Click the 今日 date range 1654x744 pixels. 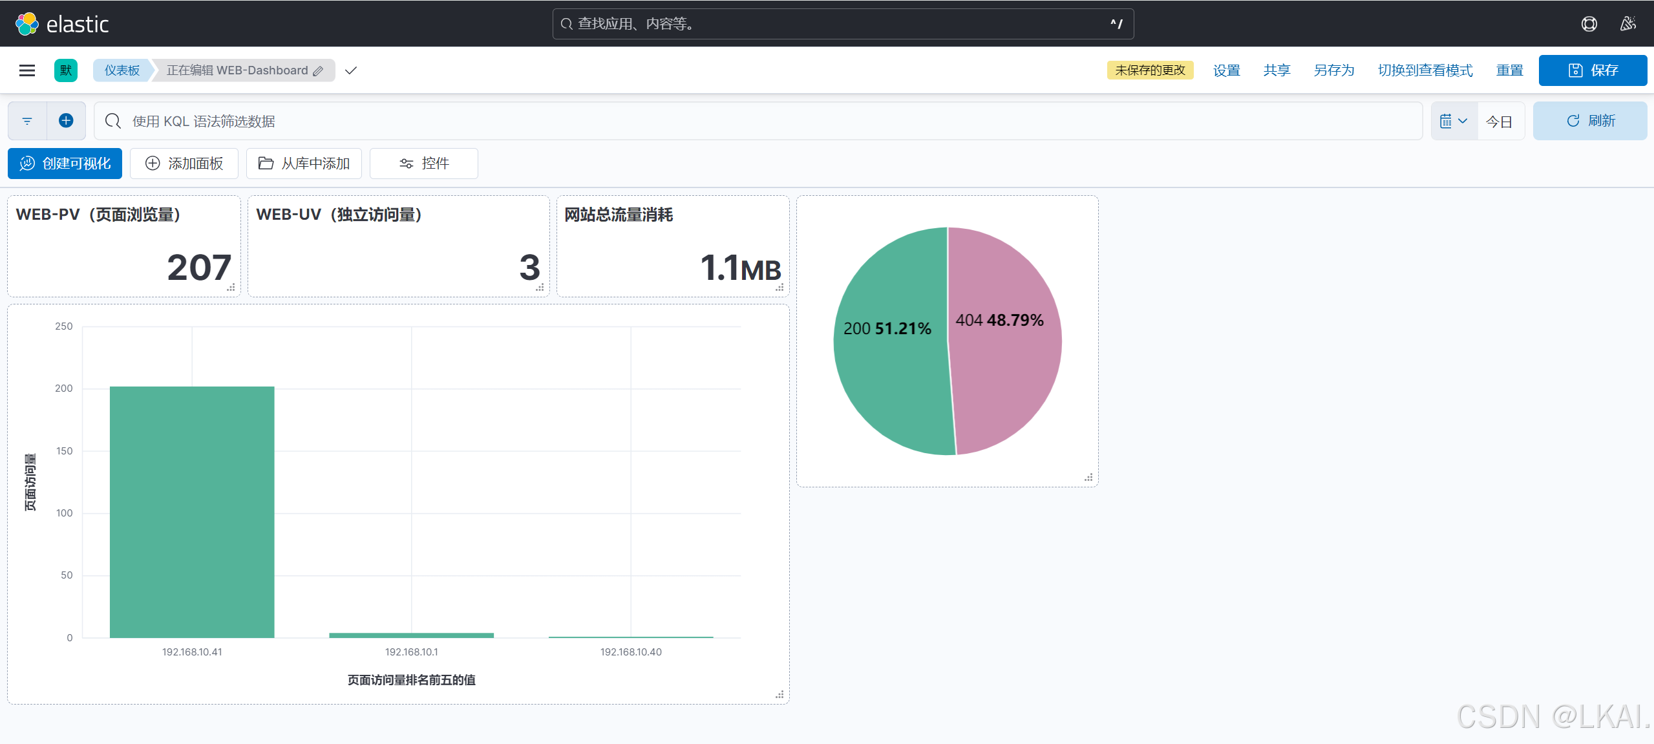coord(1500,122)
